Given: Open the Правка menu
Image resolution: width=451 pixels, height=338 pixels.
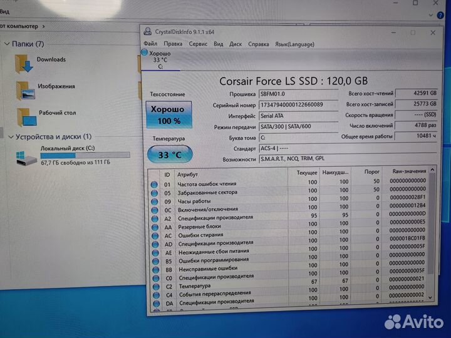Looking at the screenshot, I should (173, 44).
